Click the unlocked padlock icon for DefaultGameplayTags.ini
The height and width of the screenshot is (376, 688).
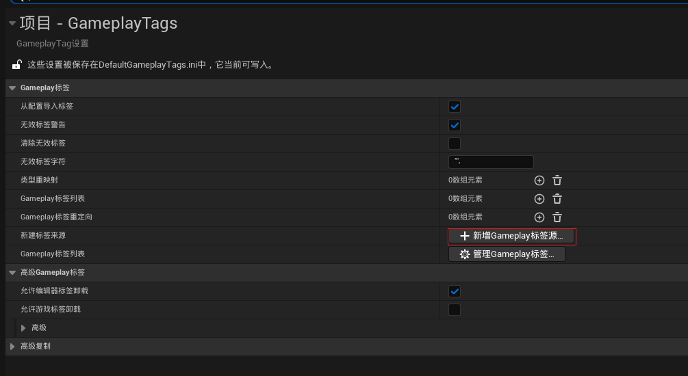[16, 65]
